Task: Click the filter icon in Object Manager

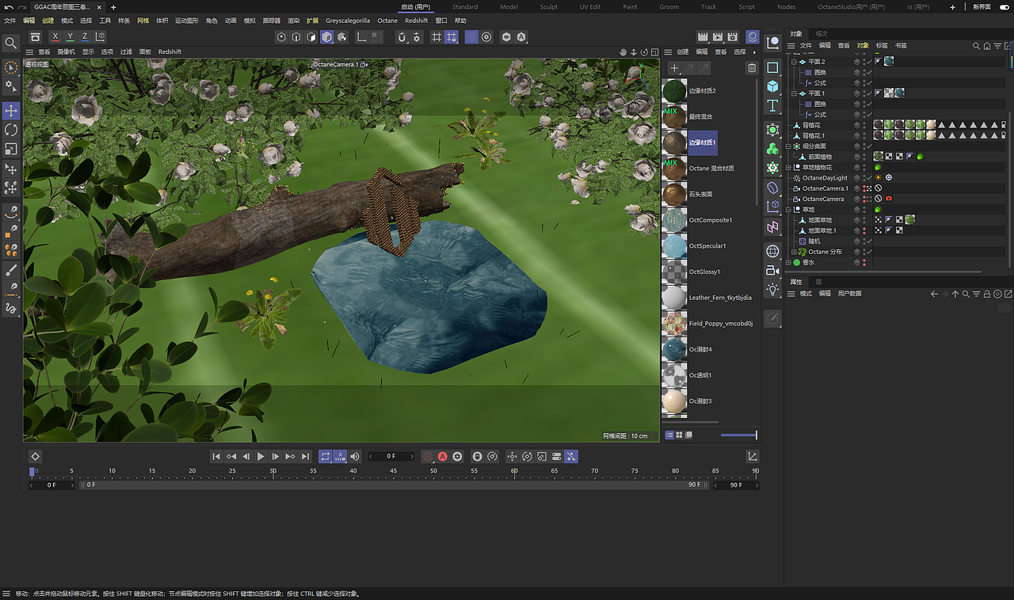Action: pos(997,46)
